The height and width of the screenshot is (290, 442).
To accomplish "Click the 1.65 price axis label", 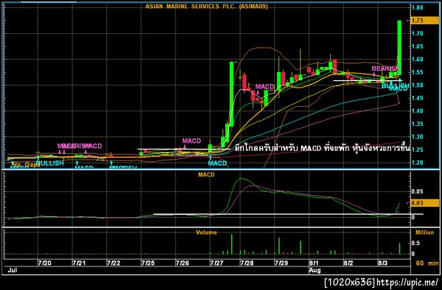I will [x=417, y=46].
